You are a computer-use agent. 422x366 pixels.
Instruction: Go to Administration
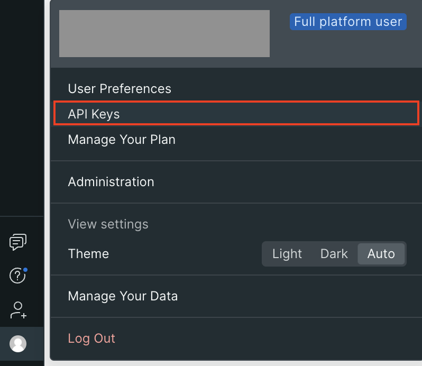(111, 182)
